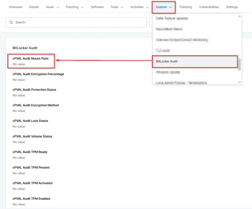Go to the Vulnerabilities tab
Viewport: 252px width, 209px height.
point(209,7)
